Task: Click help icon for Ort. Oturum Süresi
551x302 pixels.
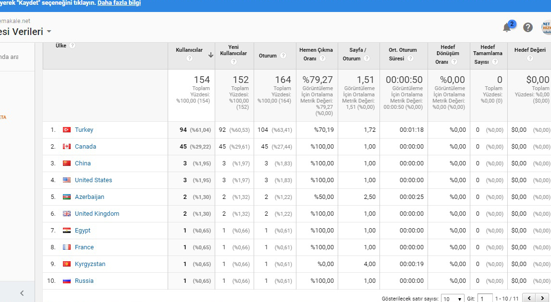Action: (410, 58)
